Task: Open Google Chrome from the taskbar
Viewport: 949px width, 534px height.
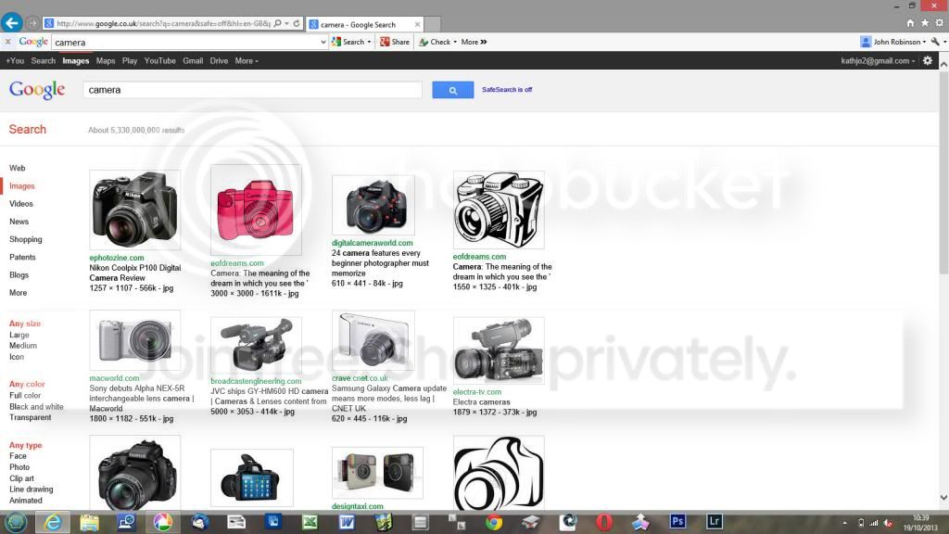Action: [x=494, y=522]
